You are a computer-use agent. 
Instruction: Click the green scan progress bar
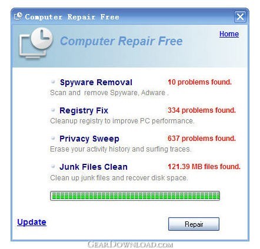point(135,196)
